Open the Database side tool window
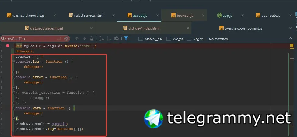 (296, 21)
